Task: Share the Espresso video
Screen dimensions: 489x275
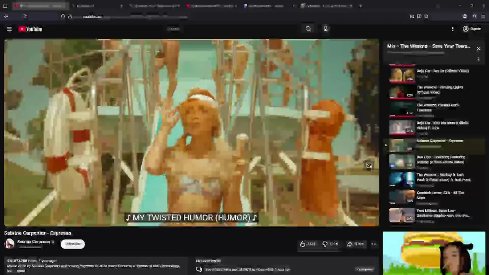Action: point(355,244)
